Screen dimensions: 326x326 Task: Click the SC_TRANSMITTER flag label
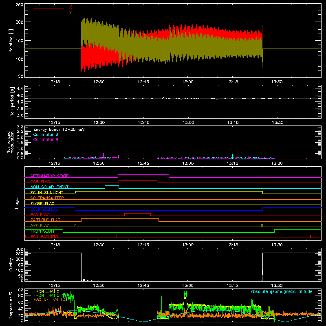point(47,198)
